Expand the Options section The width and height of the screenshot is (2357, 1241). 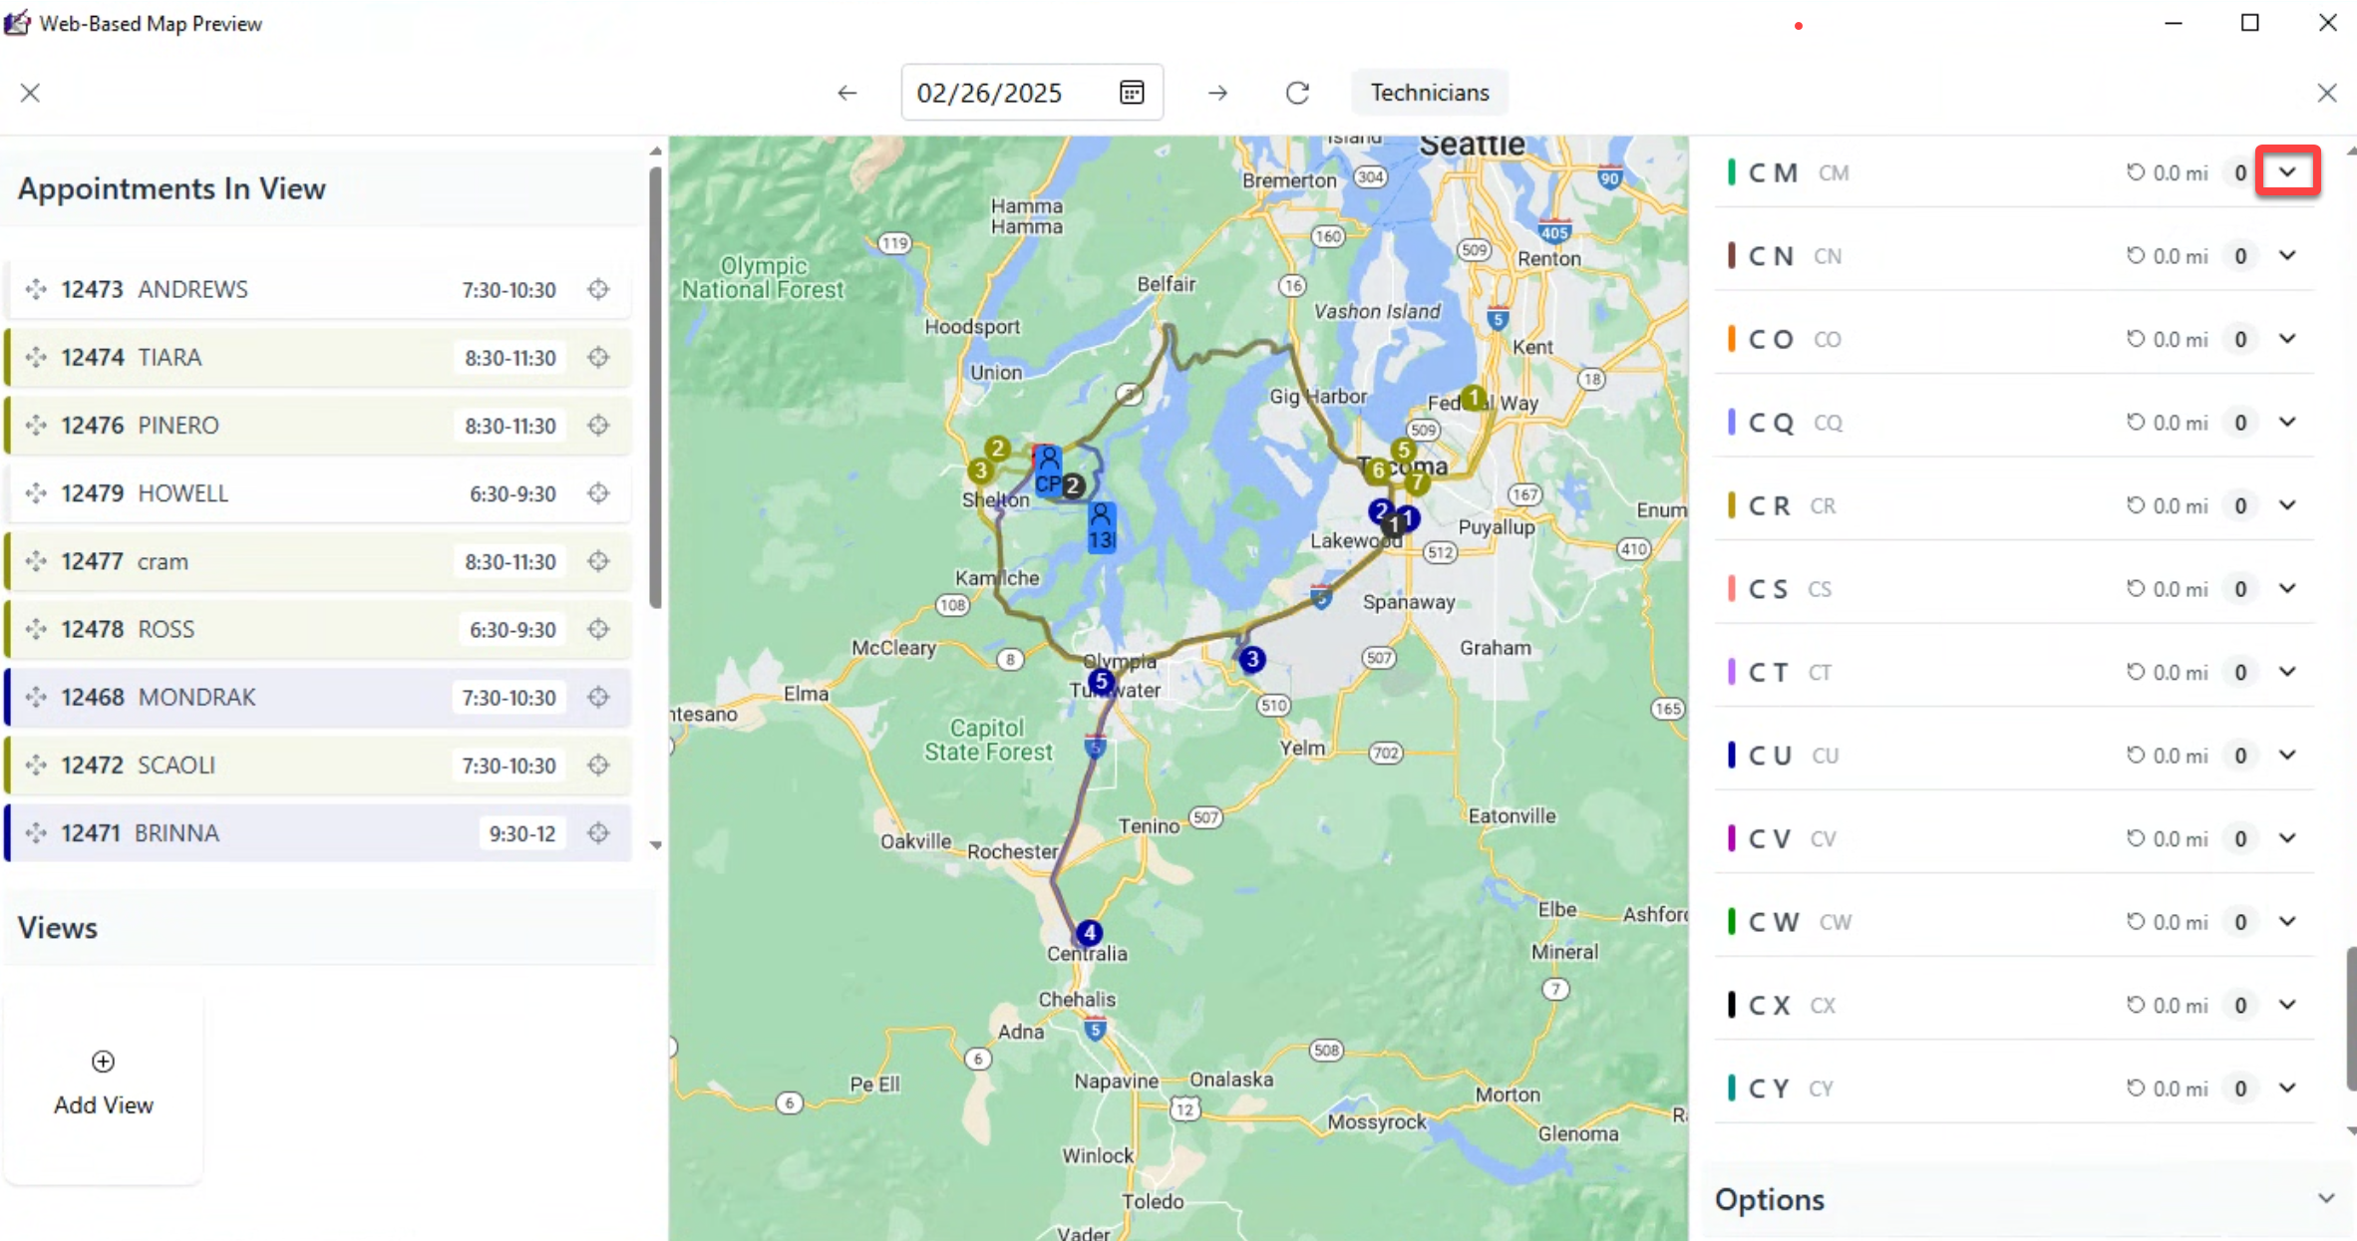click(2326, 1198)
